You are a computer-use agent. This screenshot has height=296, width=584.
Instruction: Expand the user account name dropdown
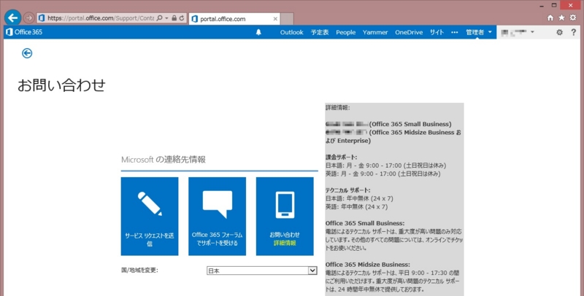518,32
